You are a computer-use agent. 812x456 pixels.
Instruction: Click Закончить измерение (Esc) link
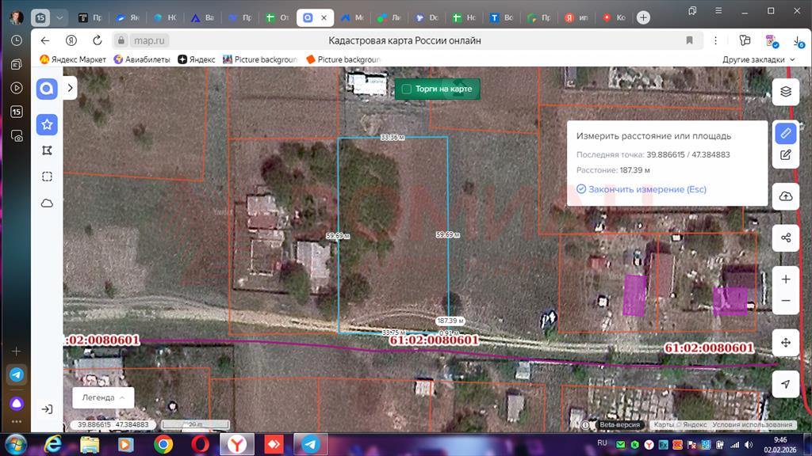pyautogui.click(x=641, y=189)
